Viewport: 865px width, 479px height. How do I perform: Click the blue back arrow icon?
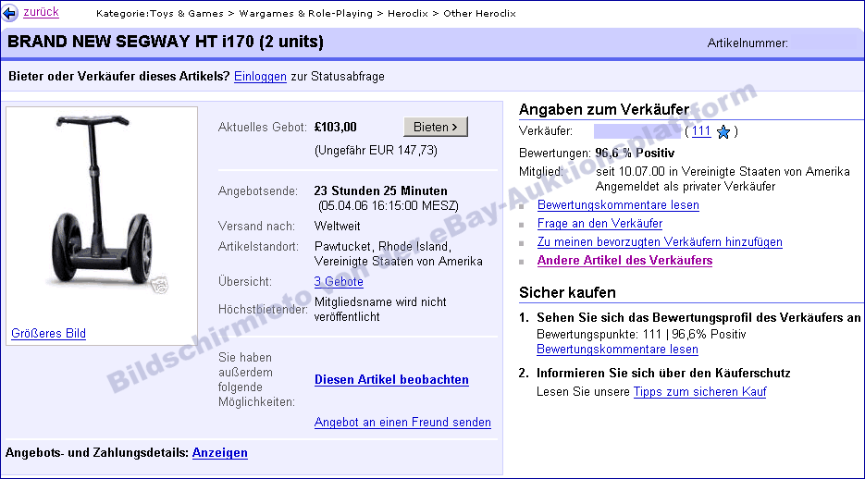[9, 13]
